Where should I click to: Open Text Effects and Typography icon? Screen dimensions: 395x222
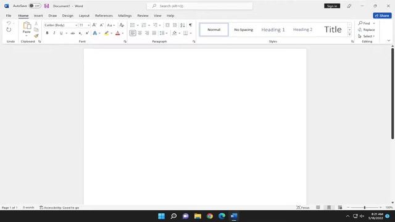(95, 33)
